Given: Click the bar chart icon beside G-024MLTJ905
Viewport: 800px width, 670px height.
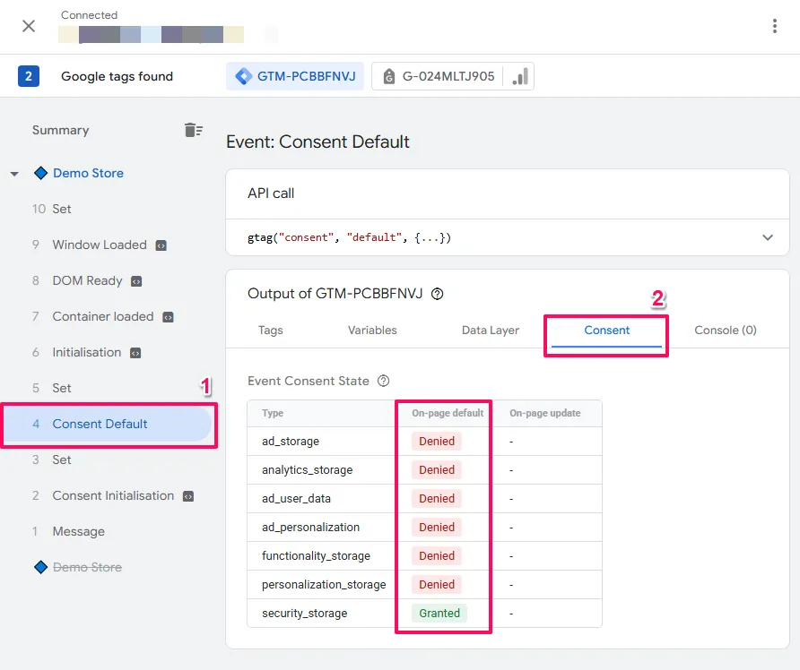Looking at the screenshot, I should pos(518,76).
